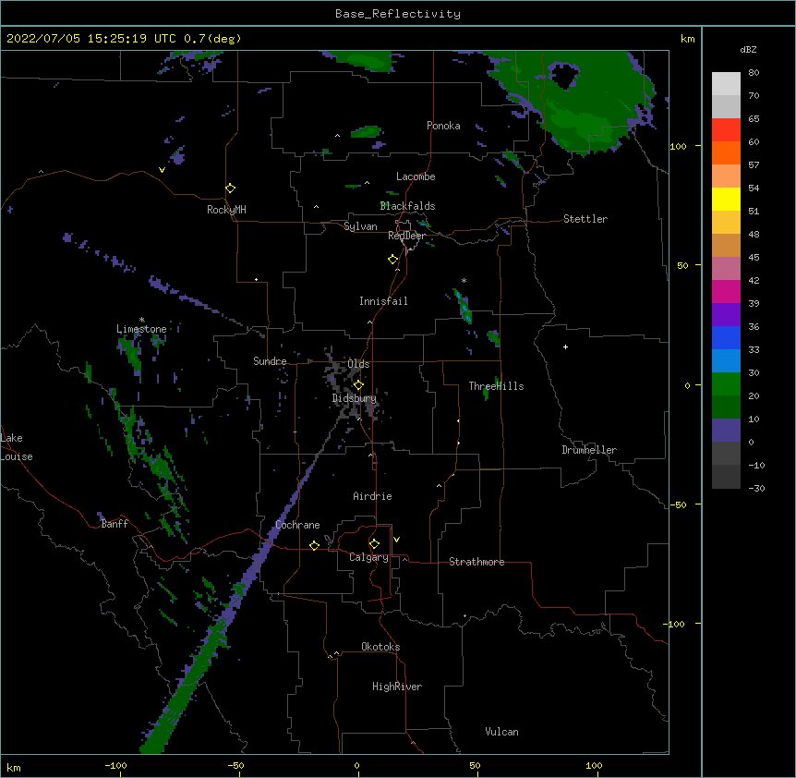Screen dimensions: 796x778
Task: Click the Innisfail city label
Action: point(383,301)
